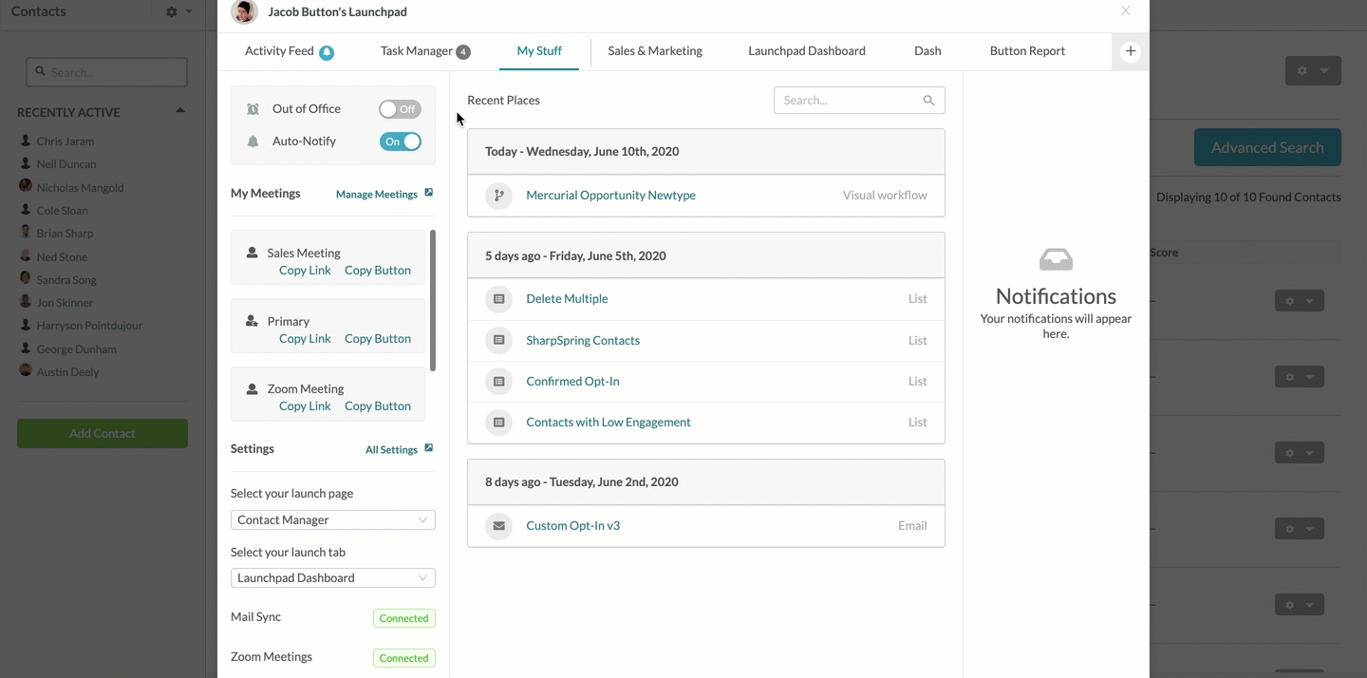Click the Zoom Meeting person icon
This screenshot has height=678, width=1367.
pyautogui.click(x=252, y=388)
